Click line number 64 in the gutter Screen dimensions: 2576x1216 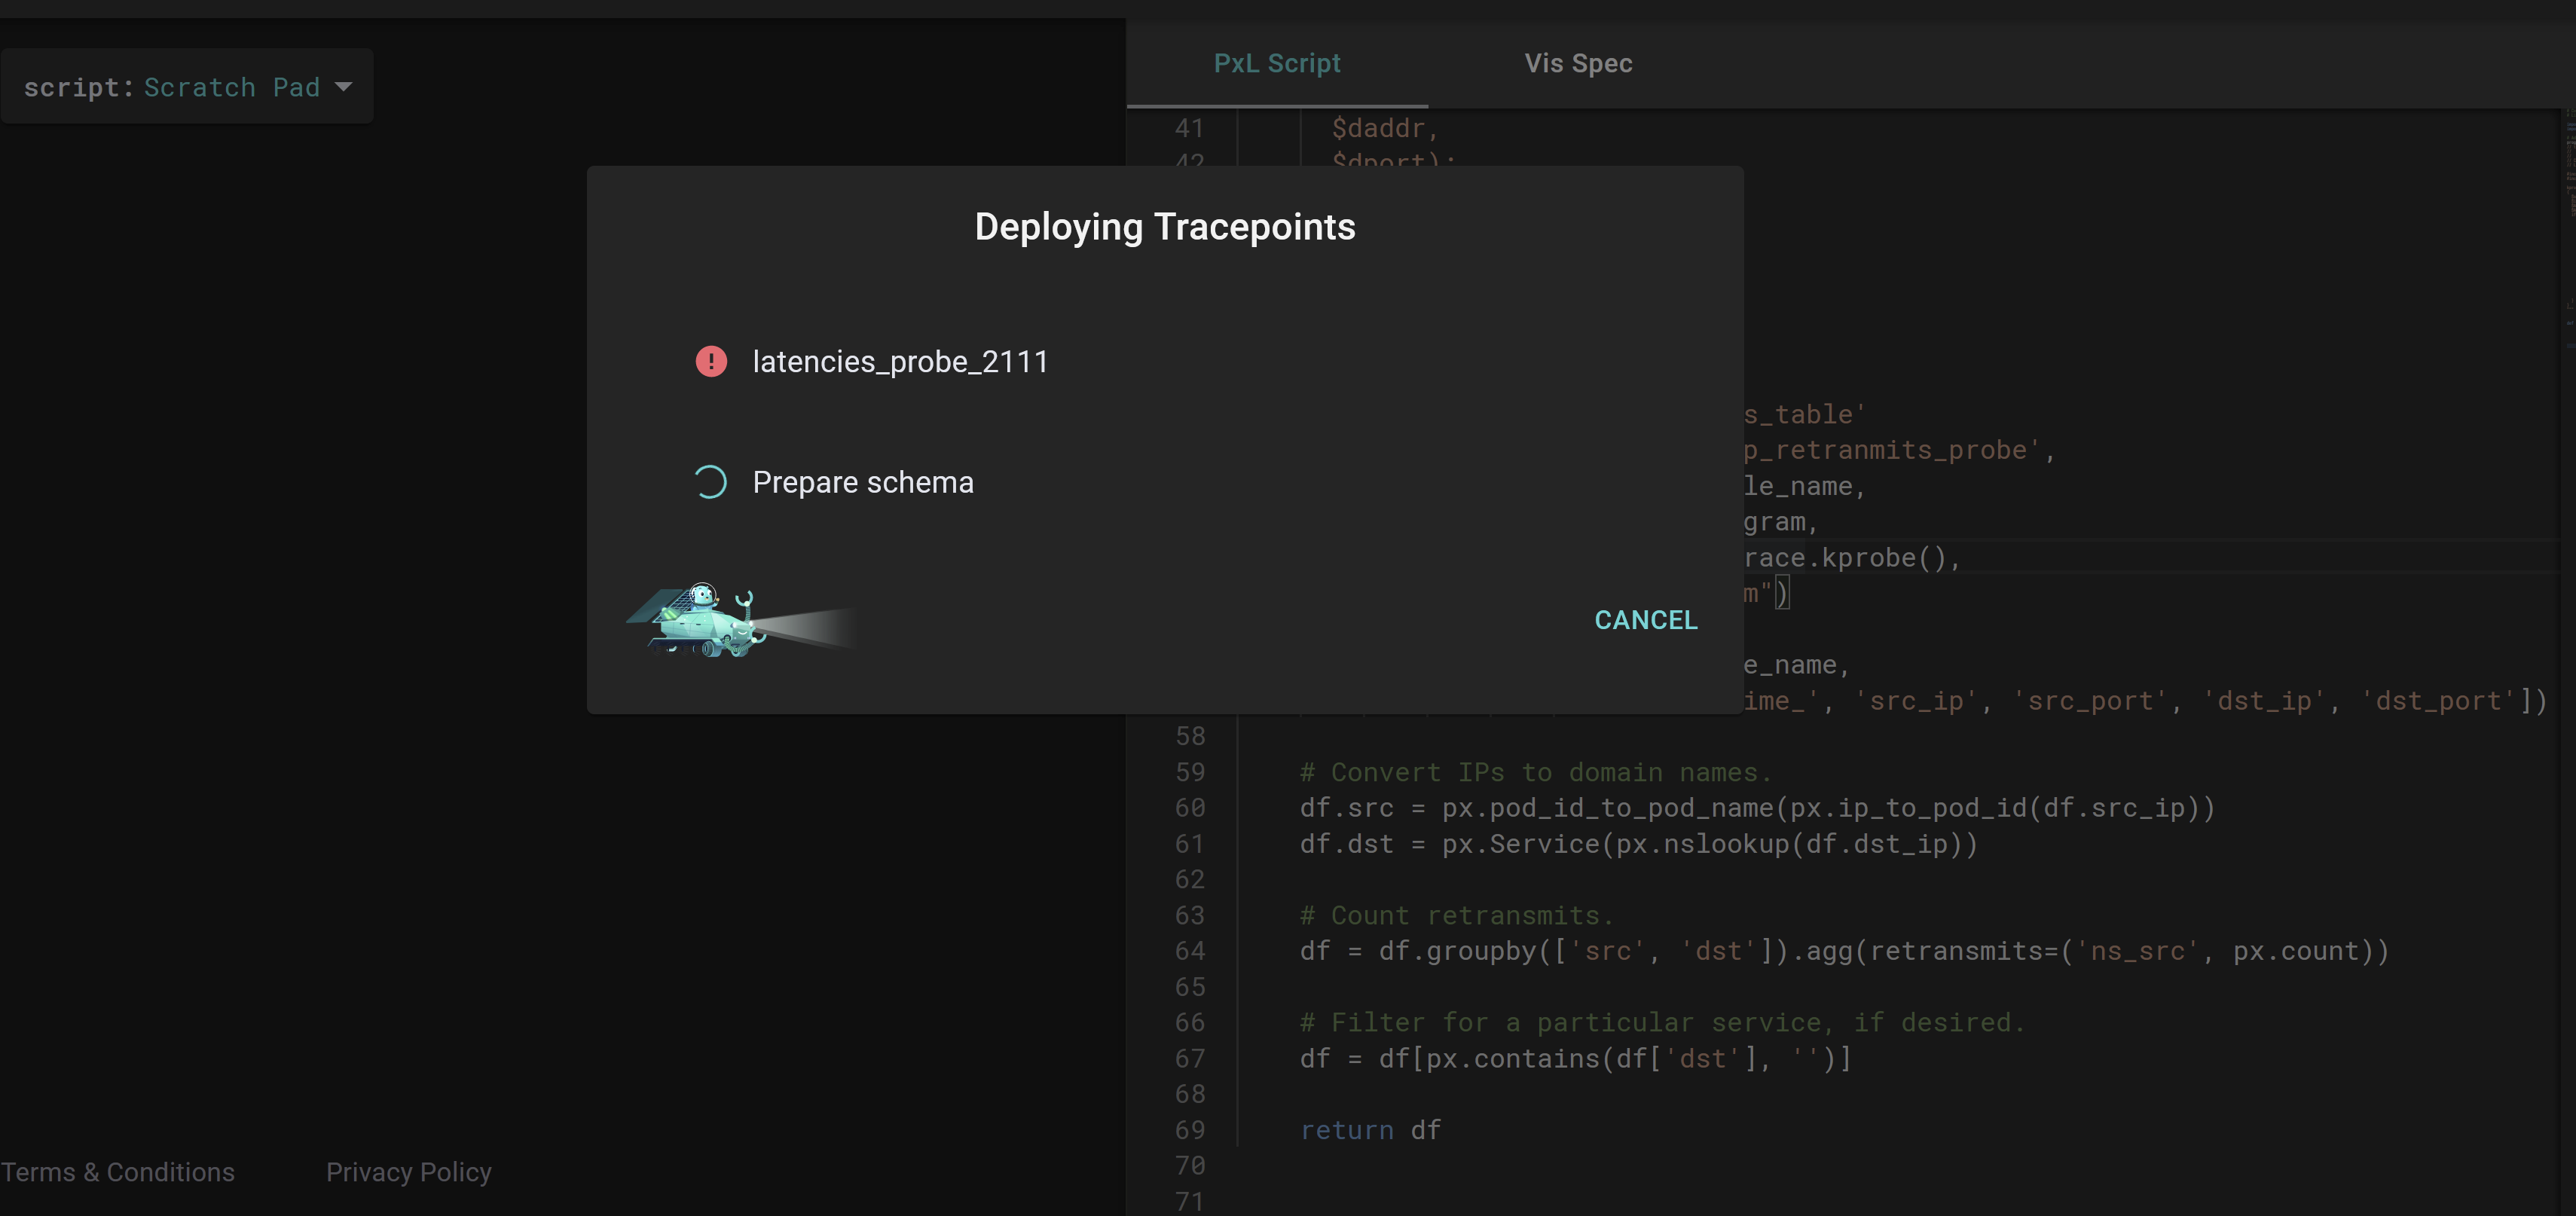point(1189,950)
